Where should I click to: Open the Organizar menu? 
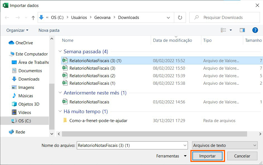(17, 30)
